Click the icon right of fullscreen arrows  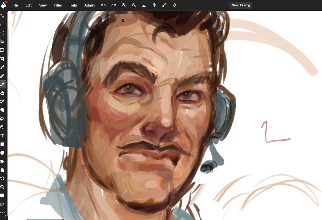[174, 5]
